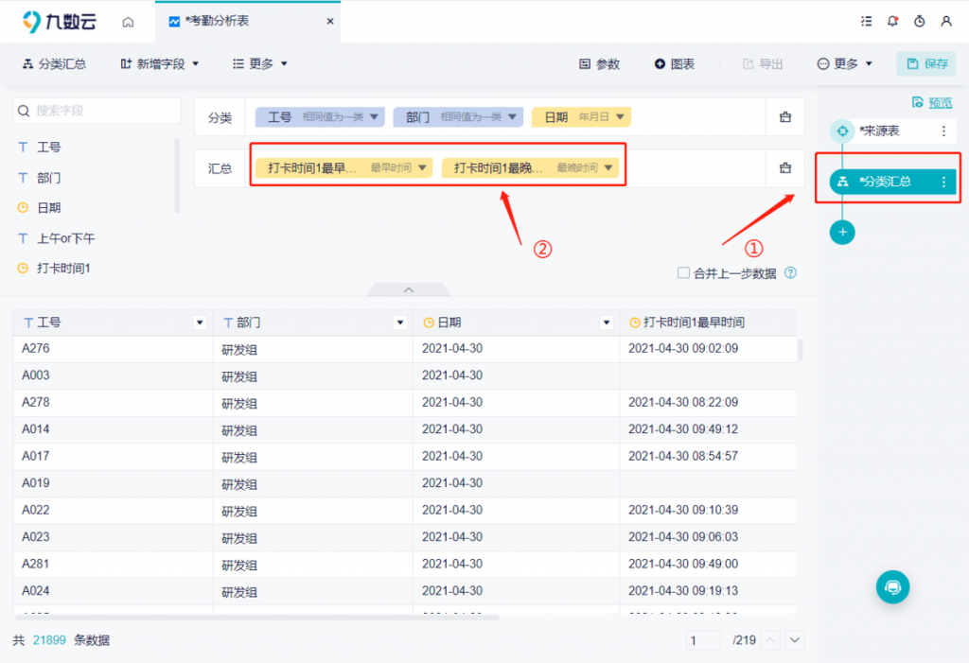969x663 pixels.
Task: Open the user account icon
Action: pyautogui.click(x=946, y=21)
